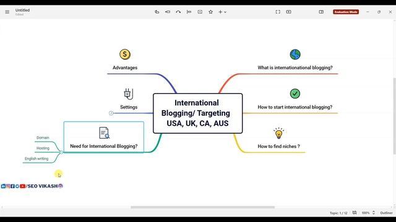The image size is (396, 222).
Task: Enter ZEN fullscreen mode icon
Action: [x=278, y=12]
